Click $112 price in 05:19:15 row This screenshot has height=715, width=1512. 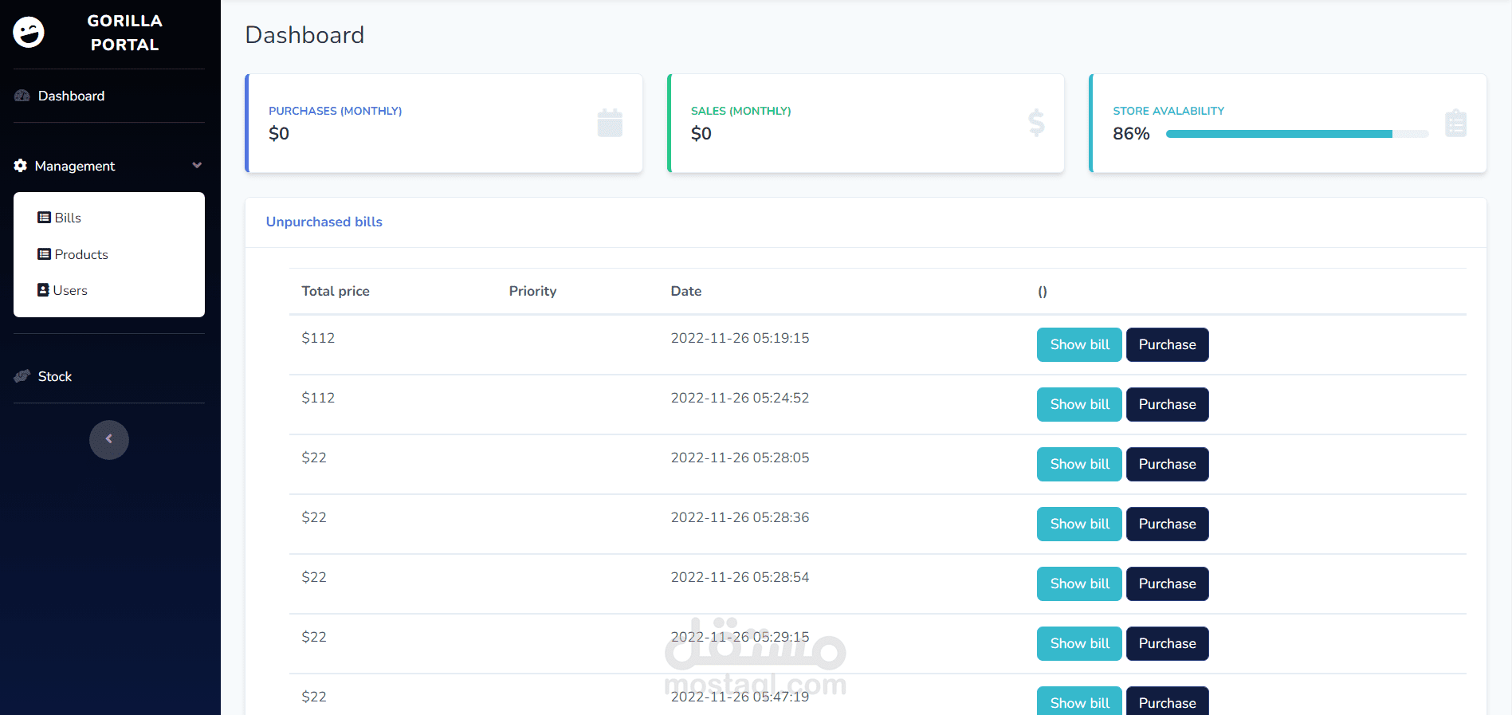tap(318, 338)
